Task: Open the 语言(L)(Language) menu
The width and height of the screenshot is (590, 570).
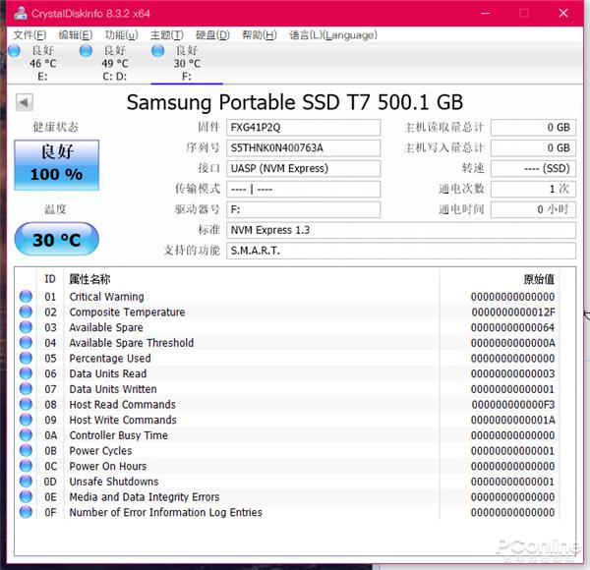Action: pos(333,35)
